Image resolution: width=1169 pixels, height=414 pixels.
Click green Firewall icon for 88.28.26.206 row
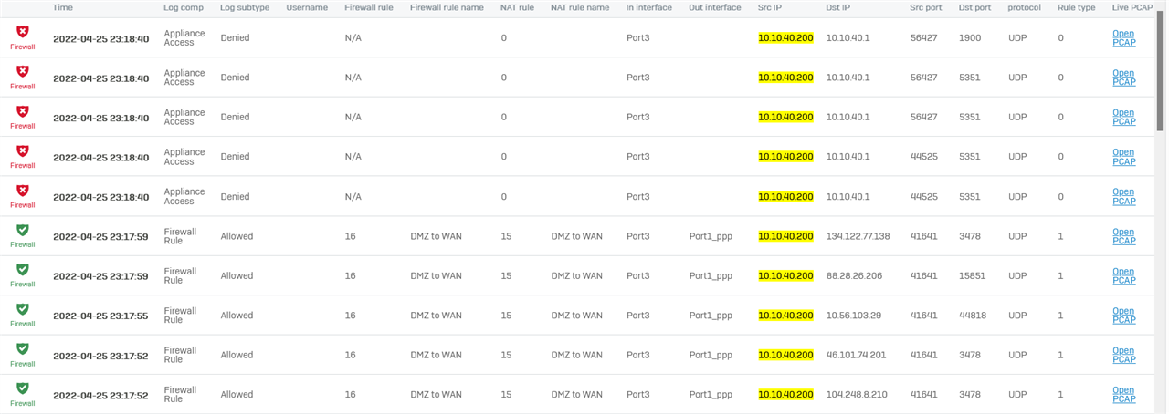coord(23,270)
